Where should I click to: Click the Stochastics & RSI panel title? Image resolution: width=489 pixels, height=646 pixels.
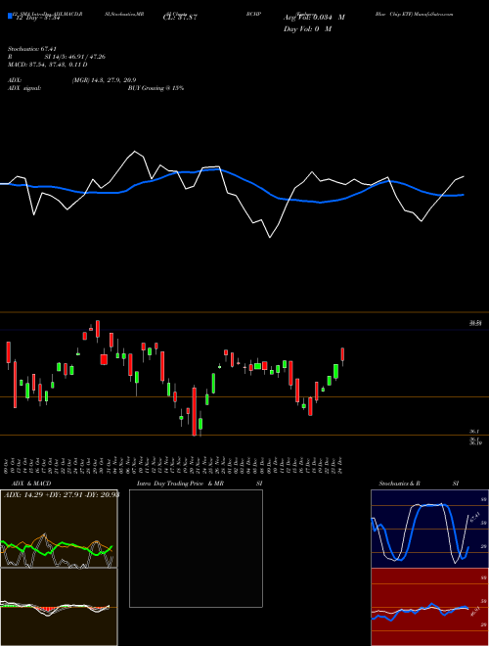(419, 484)
